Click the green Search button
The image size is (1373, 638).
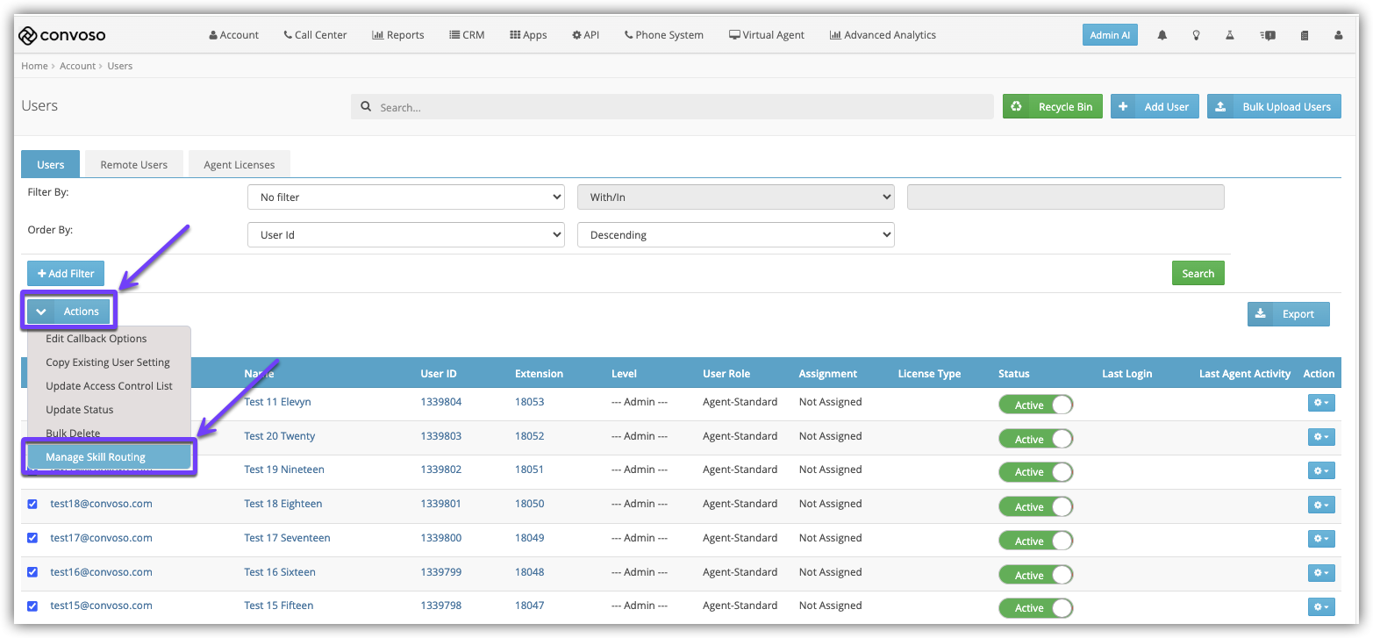click(x=1198, y=273)
